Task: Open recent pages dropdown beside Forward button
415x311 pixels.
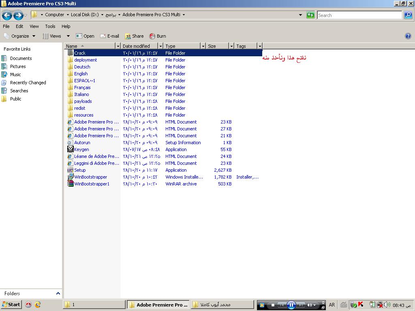Action: pos(26,15)
